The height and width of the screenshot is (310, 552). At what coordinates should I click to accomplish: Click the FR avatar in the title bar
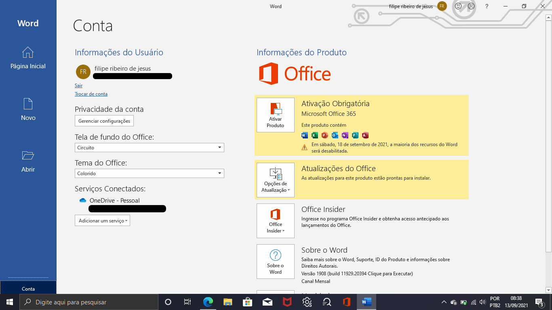click(442, 6)
